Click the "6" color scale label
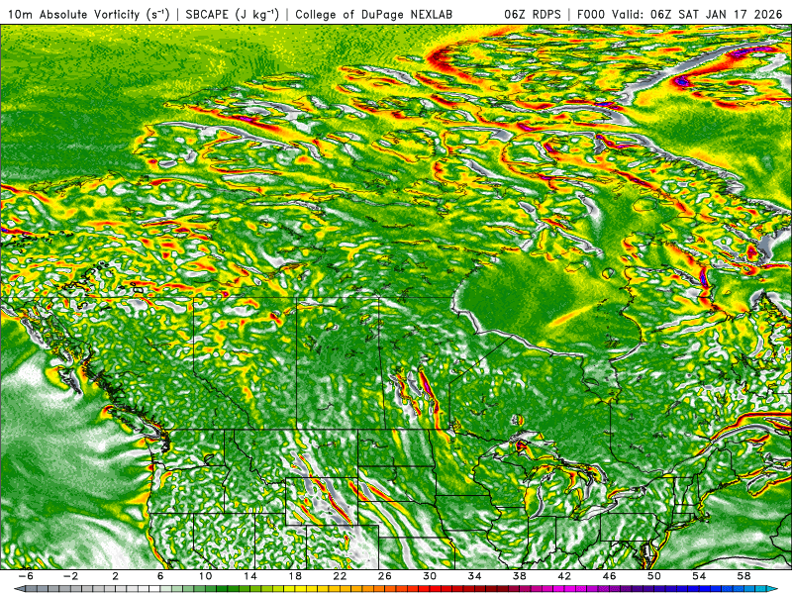 tap(160, 576)
